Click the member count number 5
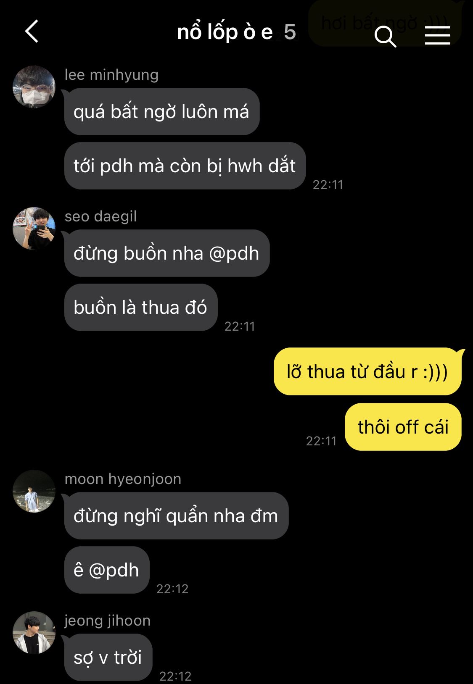Screen dimensions: 473x684 [290, 32]
